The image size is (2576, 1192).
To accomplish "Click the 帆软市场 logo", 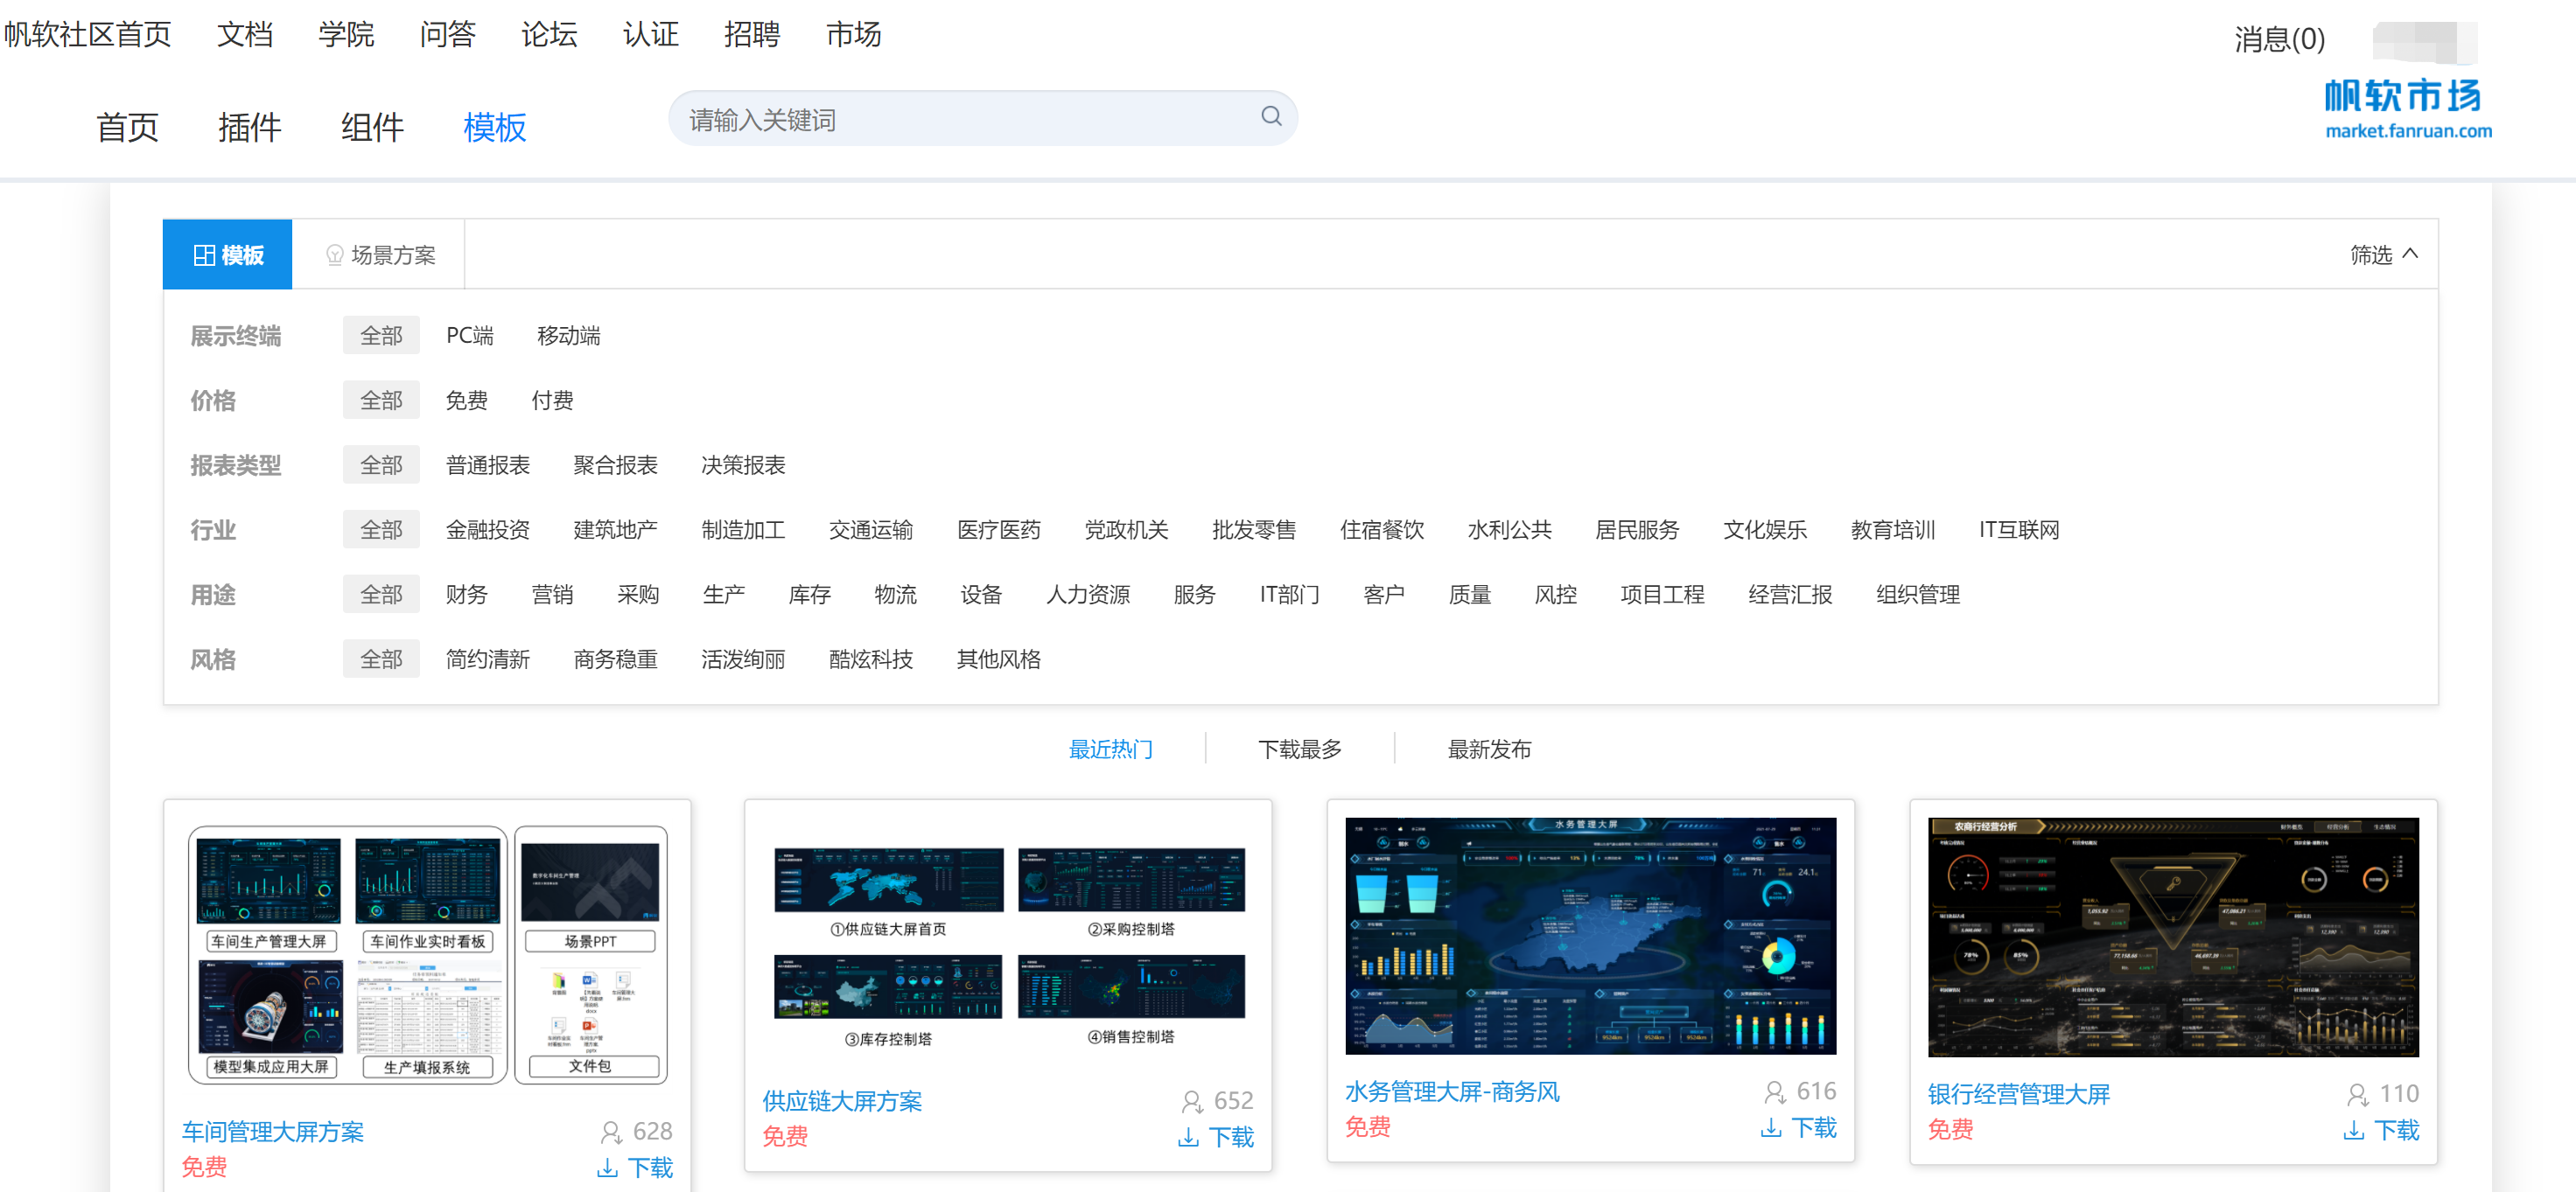I will [x=2406, y=108].
